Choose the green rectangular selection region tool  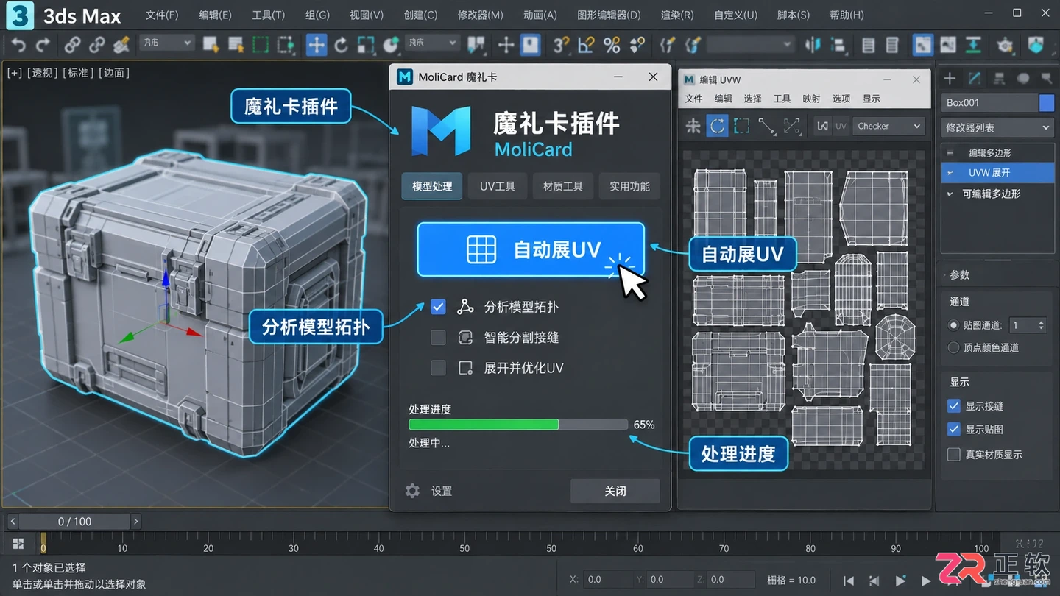tap(261, 45)
